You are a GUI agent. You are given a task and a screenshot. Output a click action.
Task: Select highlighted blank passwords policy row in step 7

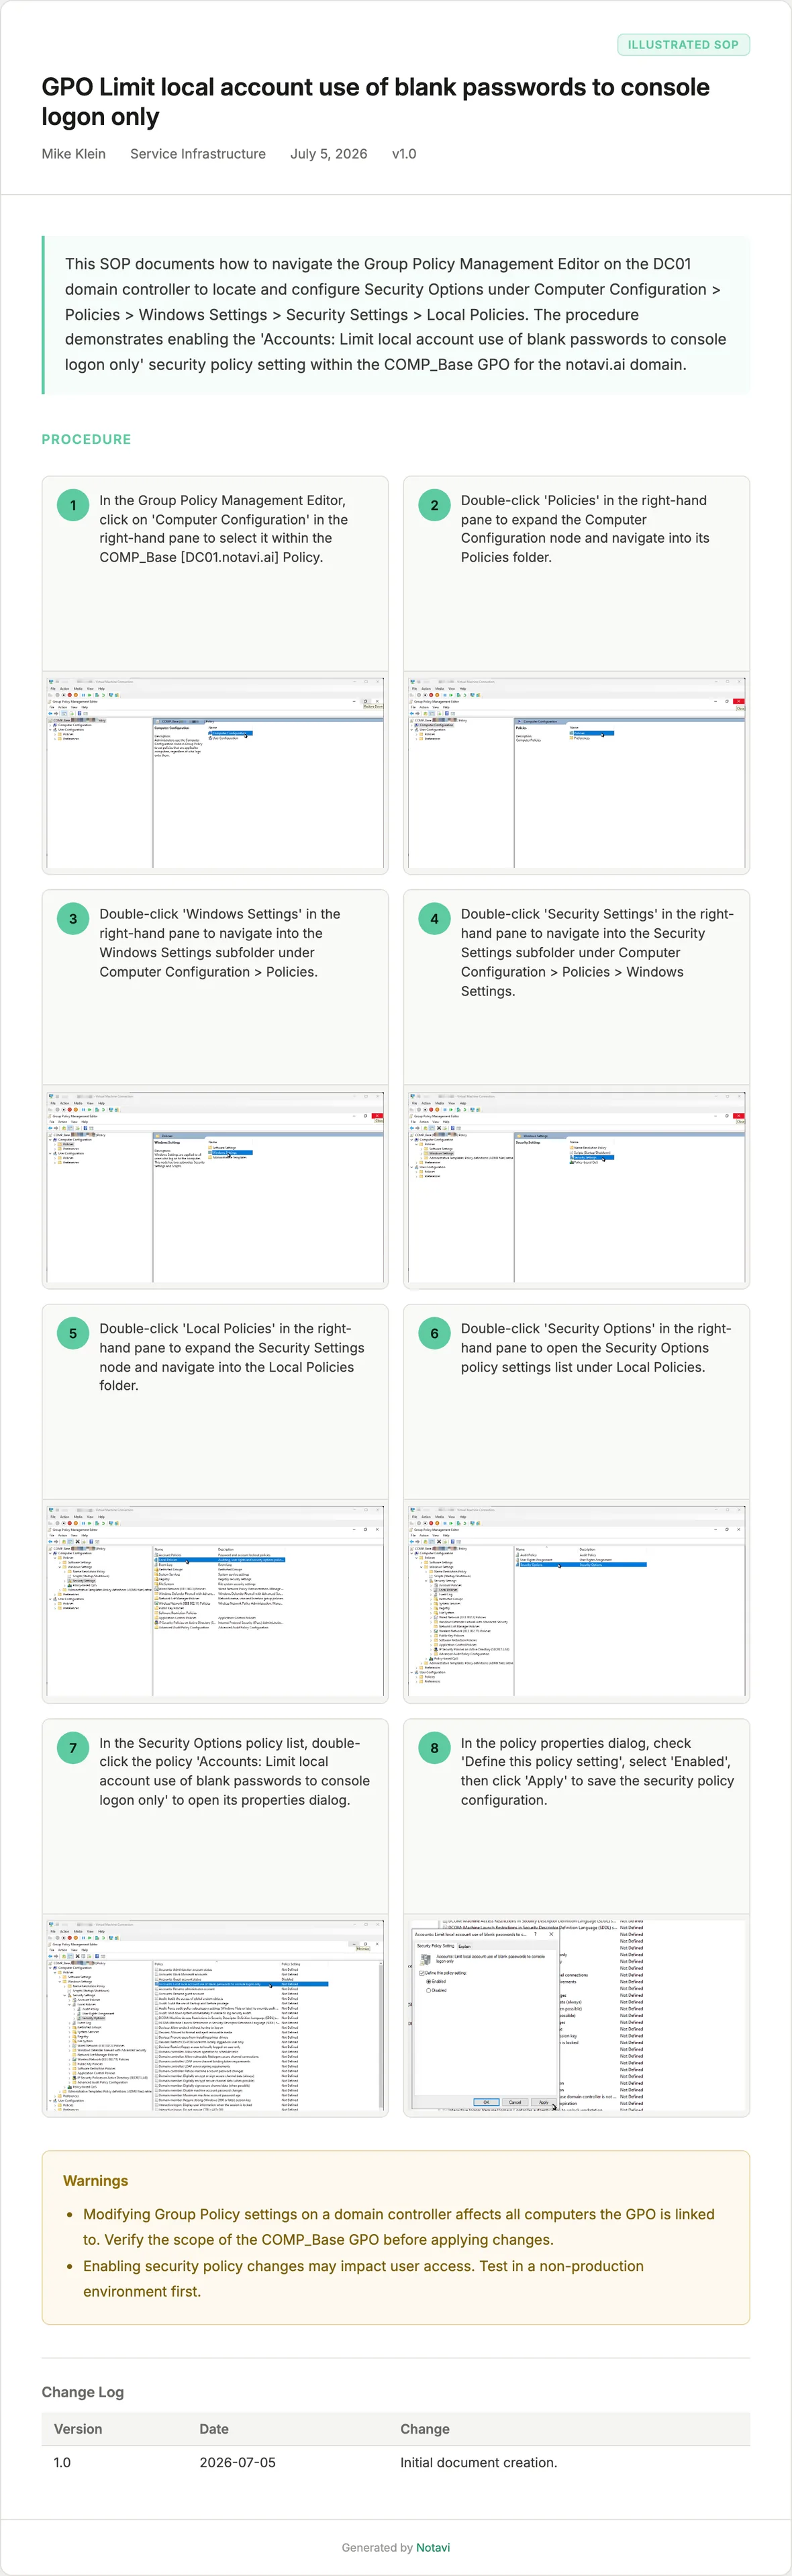(x=241, y=1984)
